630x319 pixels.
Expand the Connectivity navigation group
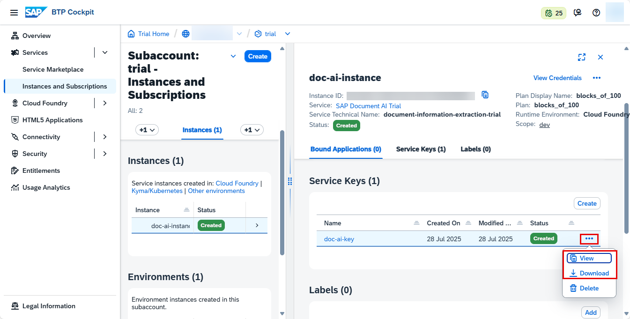point(105,137)
